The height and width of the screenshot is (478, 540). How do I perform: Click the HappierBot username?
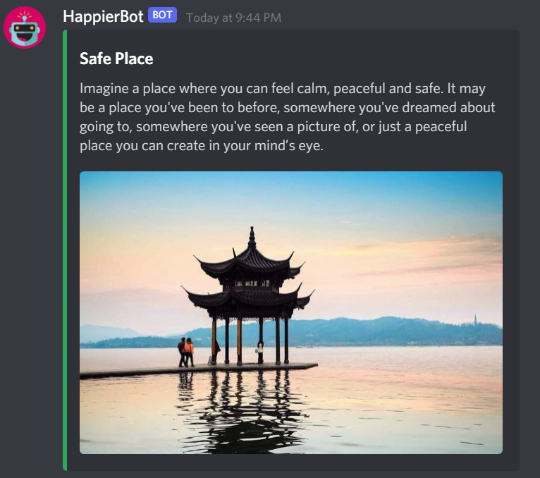click(103, 16)
